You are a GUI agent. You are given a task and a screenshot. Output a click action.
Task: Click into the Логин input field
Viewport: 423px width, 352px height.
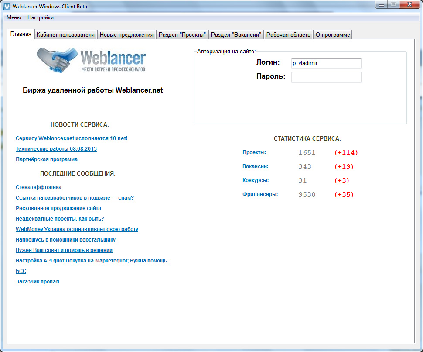[326, 63]
